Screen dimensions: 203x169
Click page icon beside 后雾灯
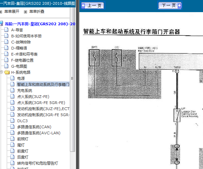point(12,157)
